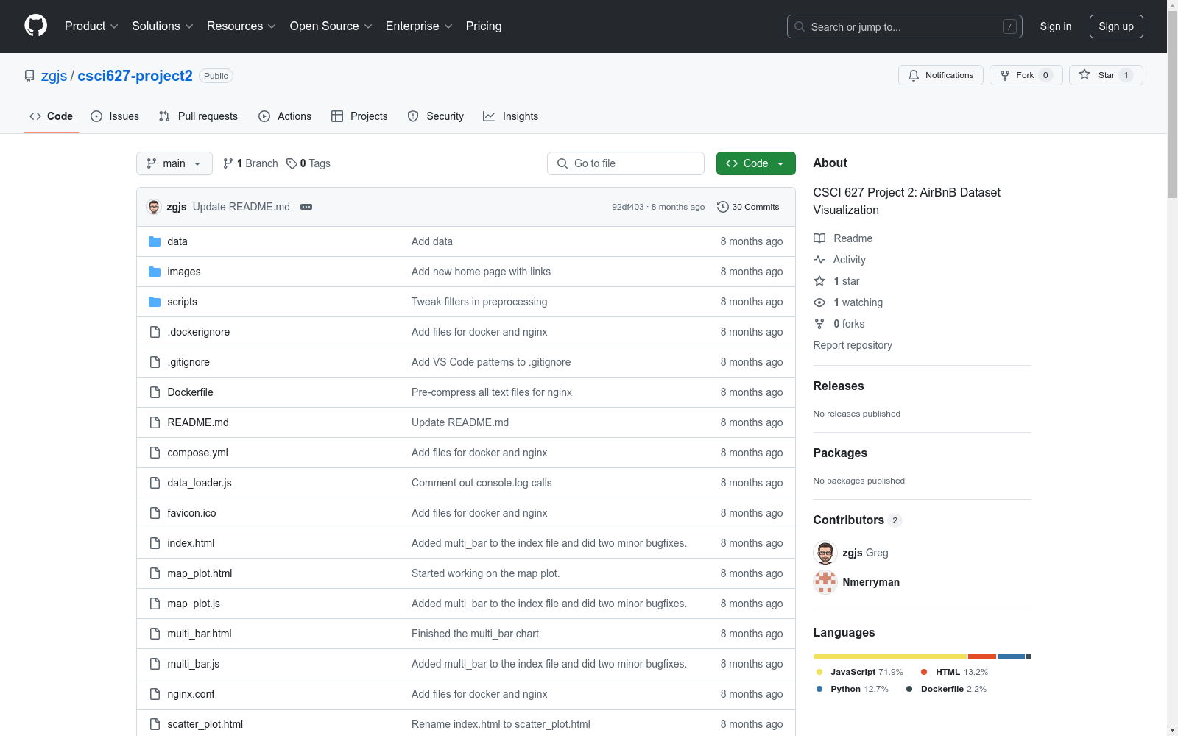
Task: Open the 30 Commits history link
Action: click(748, 207)
